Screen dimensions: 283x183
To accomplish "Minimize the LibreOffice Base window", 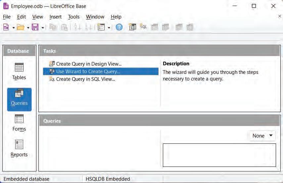I will [x=235, y=6].
